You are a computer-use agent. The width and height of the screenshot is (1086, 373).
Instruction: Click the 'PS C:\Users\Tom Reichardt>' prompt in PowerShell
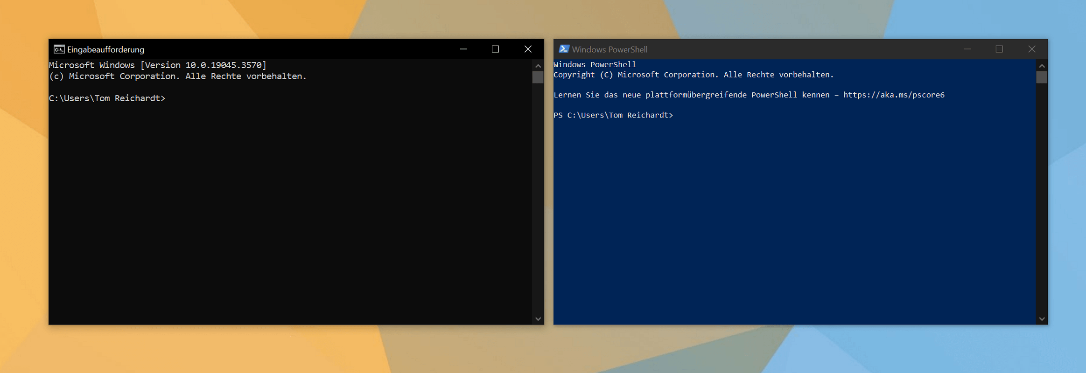tap(613, 115)
